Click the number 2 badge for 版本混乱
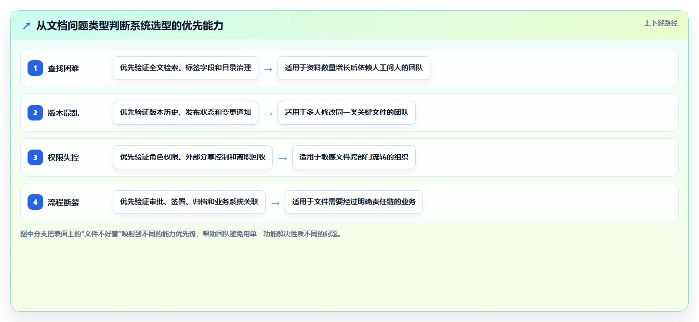The height and width of the screenshot is (322, 699). pyautogui.click(x=35, y=113)
